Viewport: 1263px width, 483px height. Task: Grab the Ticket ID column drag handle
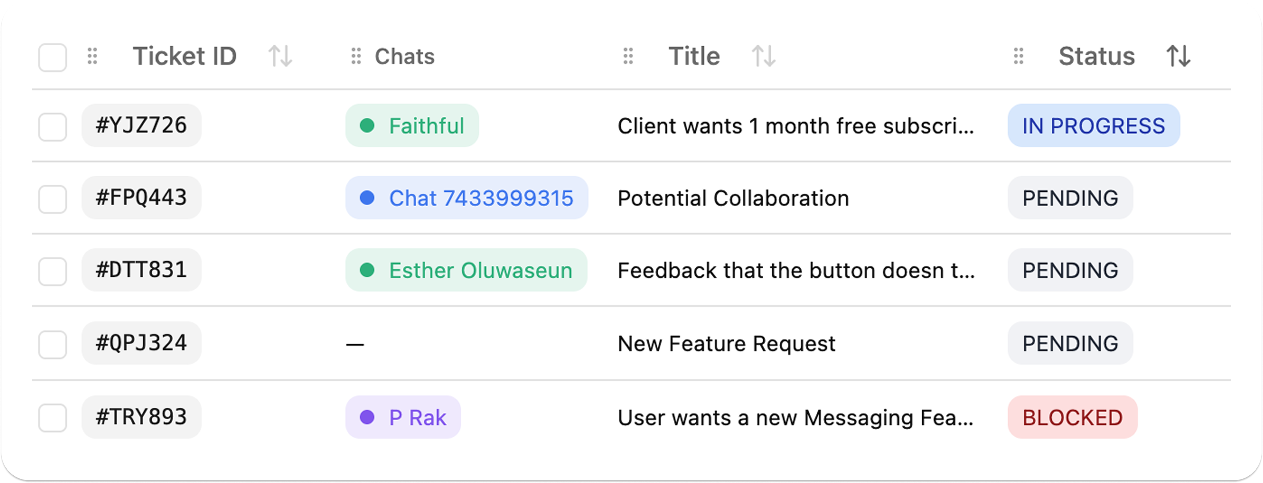pos(92,56)
